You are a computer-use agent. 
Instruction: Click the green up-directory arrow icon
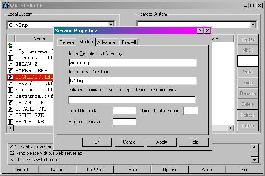click(x=10, y=45)
